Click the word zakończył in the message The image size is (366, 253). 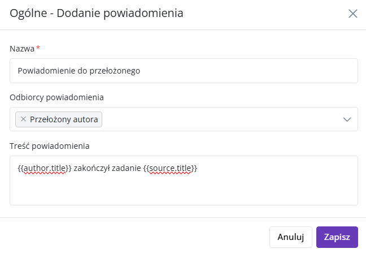point(91,168)
